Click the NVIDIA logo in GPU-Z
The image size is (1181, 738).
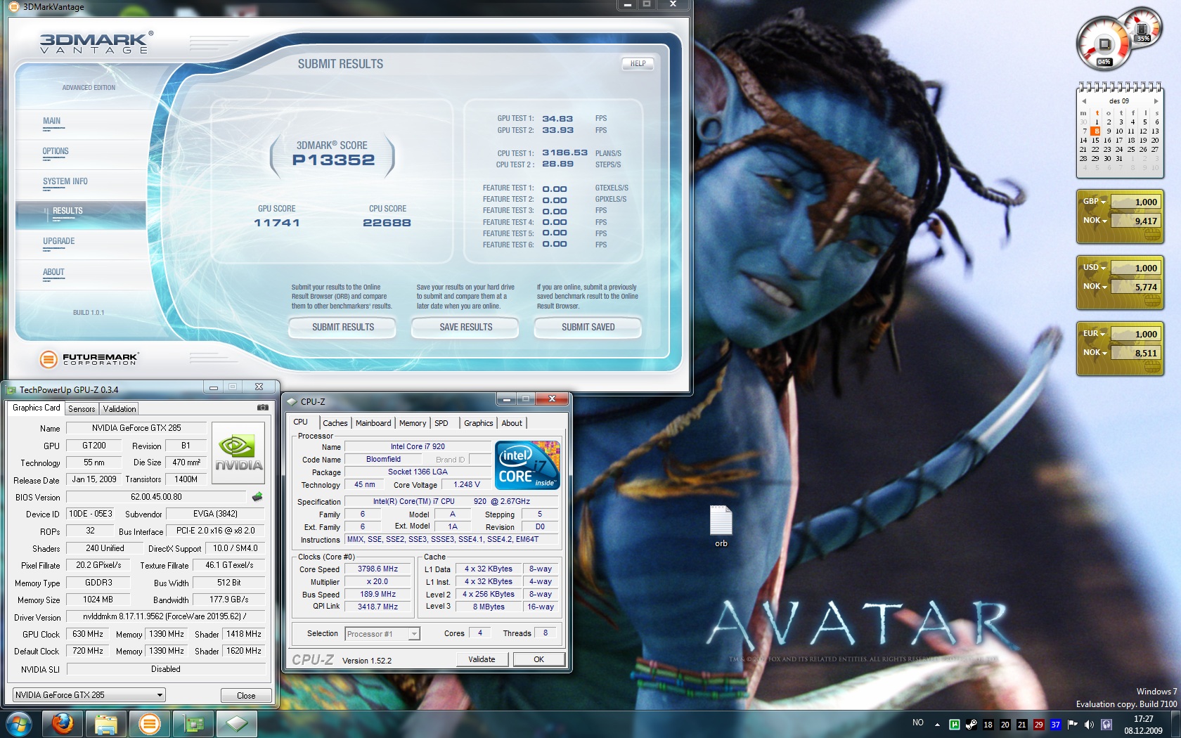pos(238,453)
